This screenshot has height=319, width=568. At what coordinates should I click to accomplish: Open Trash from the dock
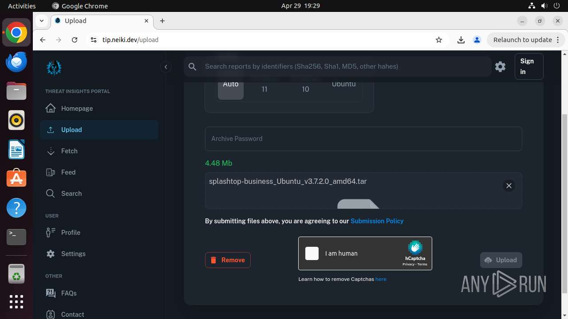tap(16, 273)
